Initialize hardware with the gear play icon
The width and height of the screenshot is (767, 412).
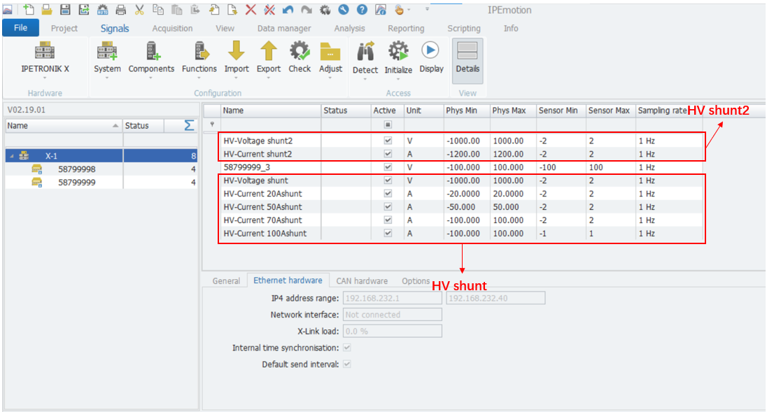(399, 51)
